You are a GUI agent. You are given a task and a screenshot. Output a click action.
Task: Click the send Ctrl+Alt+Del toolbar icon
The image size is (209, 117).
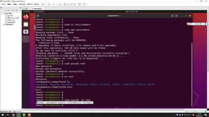49,4
